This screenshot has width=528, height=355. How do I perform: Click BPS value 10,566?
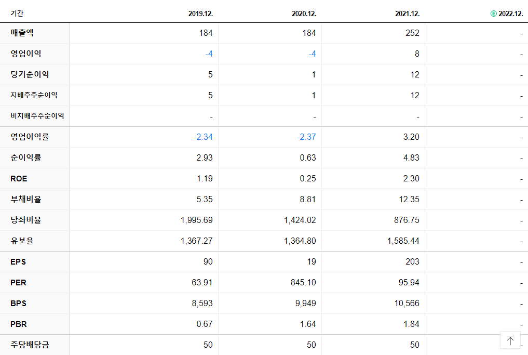point(407,304)
